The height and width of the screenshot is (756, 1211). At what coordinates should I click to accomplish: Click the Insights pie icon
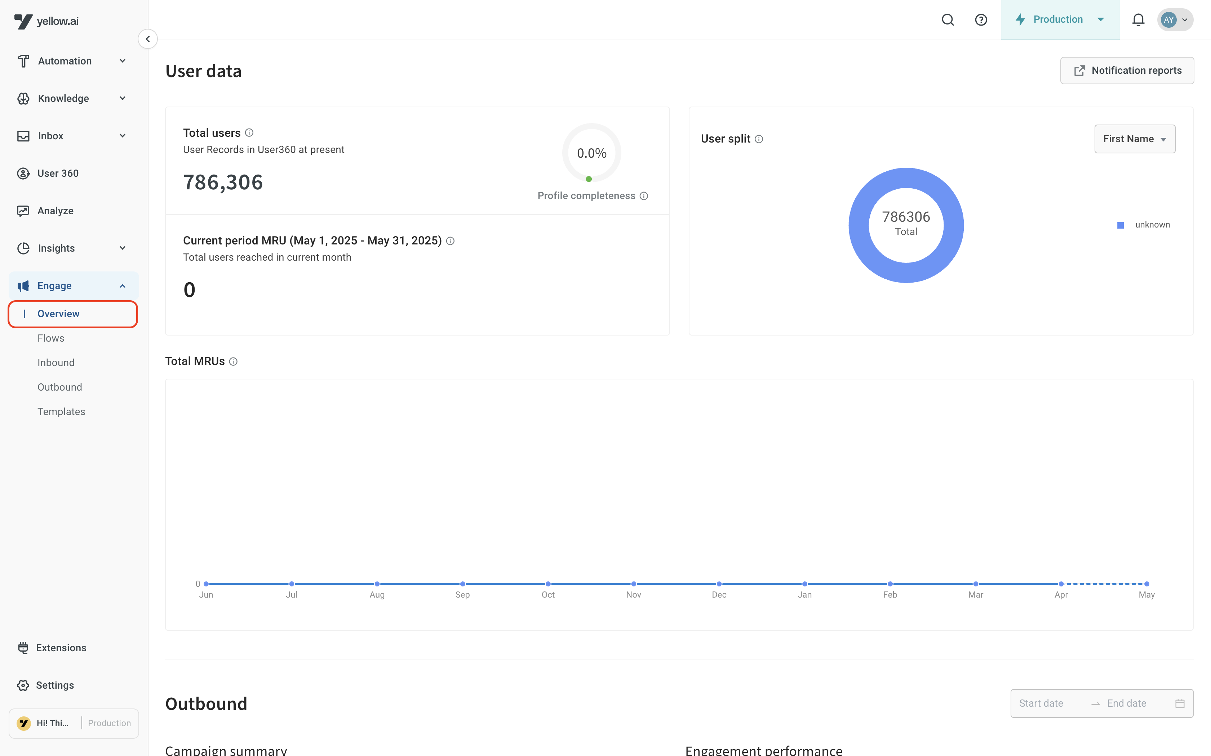(x=23, y=248)
